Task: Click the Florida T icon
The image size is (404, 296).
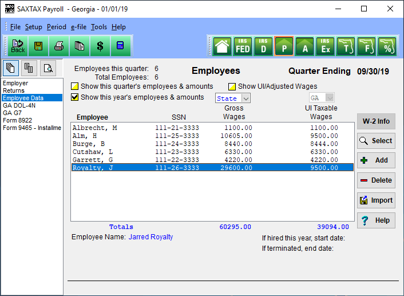Action: click(x=346, y=46)
